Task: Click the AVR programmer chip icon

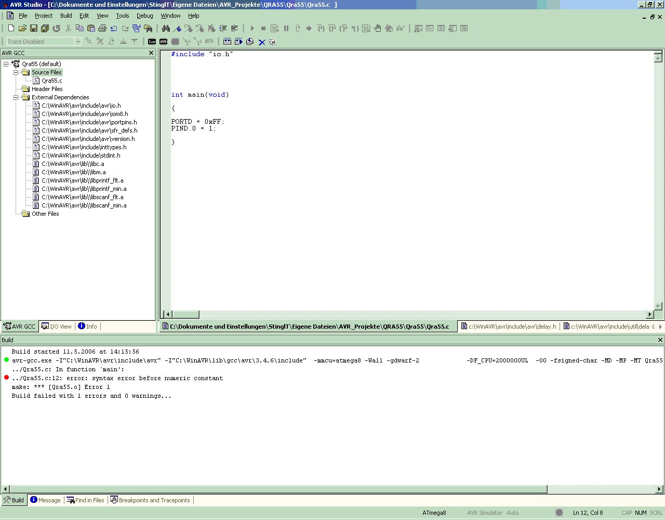Action: point(164,42)
